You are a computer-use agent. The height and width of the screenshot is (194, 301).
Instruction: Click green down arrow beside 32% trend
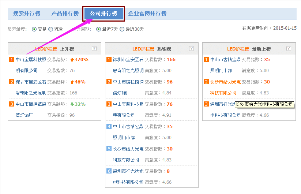pyautogui.click(x=72, y=104)
